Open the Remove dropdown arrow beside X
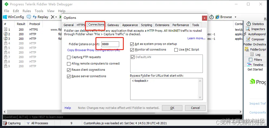This screenshot has height=128, width=269. 56,17
